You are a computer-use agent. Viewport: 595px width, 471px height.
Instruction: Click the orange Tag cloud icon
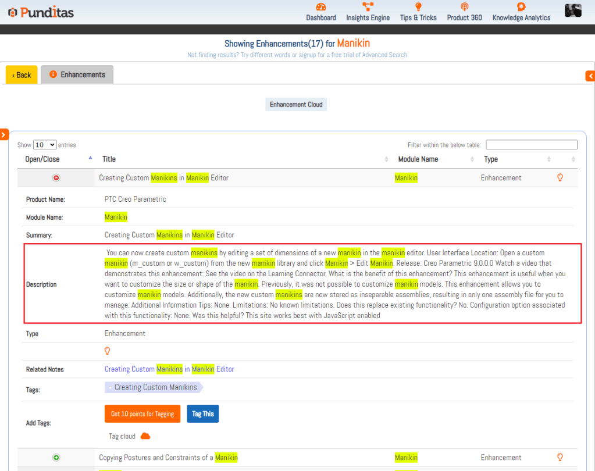145,436
